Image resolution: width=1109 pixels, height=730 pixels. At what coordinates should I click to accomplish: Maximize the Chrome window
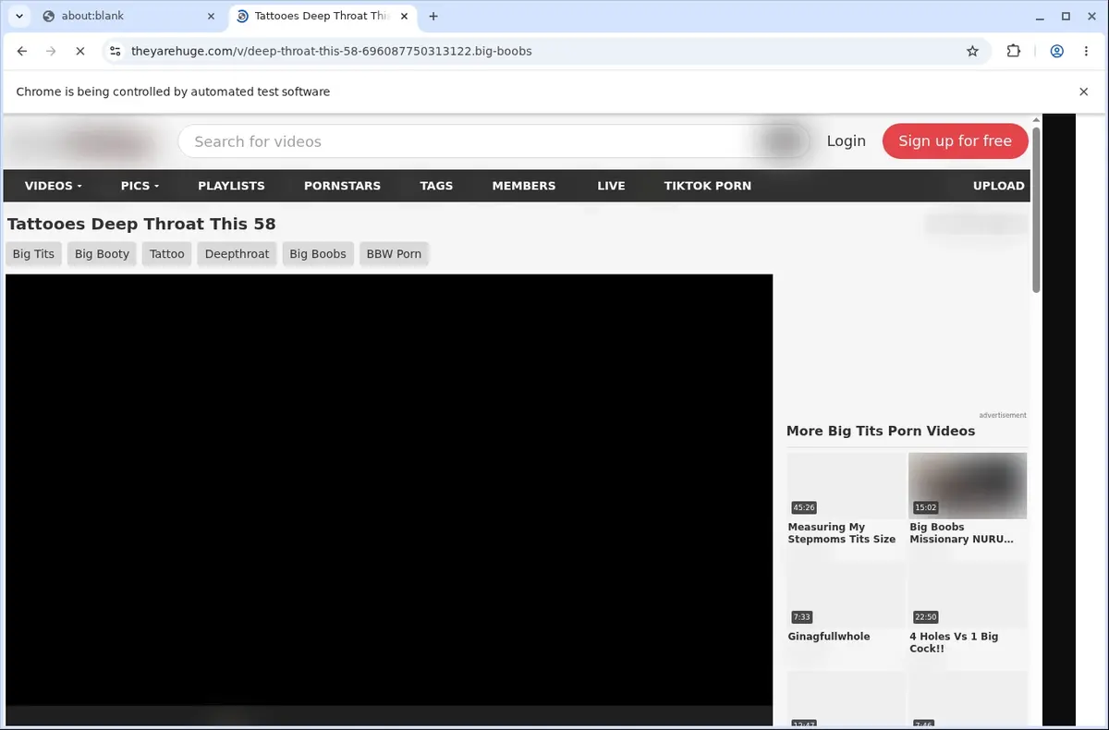point(1066,16)
